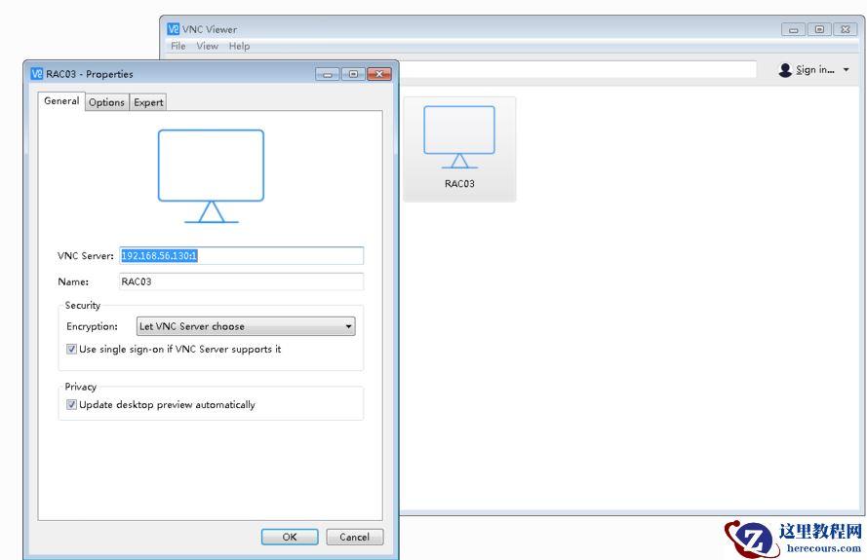Close the VNC Viewer main window
Screen dimensions: 867x560
point(846,29)
